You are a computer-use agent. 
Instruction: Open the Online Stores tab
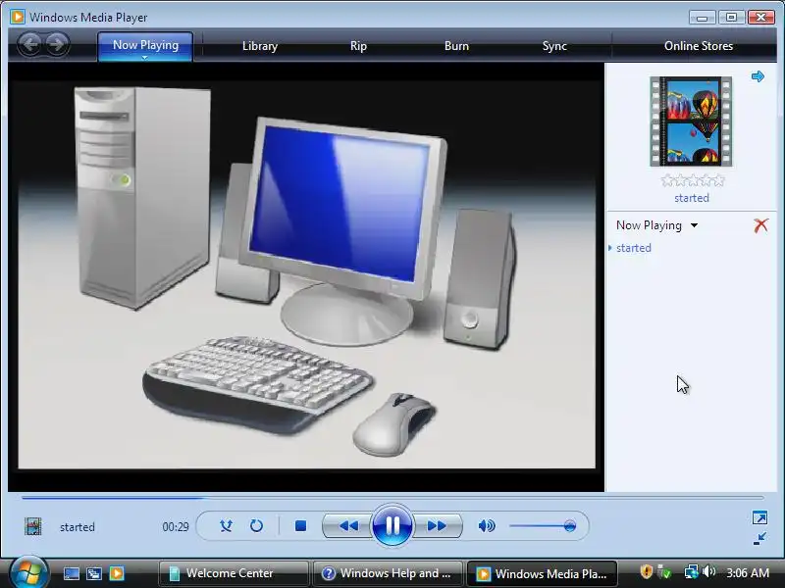point(699,46)
